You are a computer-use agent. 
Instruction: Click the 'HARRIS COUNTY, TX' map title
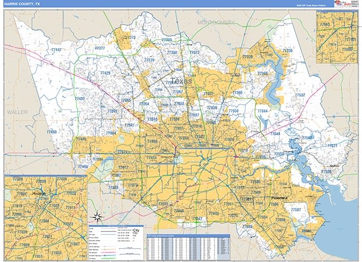pyautogui.click(x=22, y=4)
